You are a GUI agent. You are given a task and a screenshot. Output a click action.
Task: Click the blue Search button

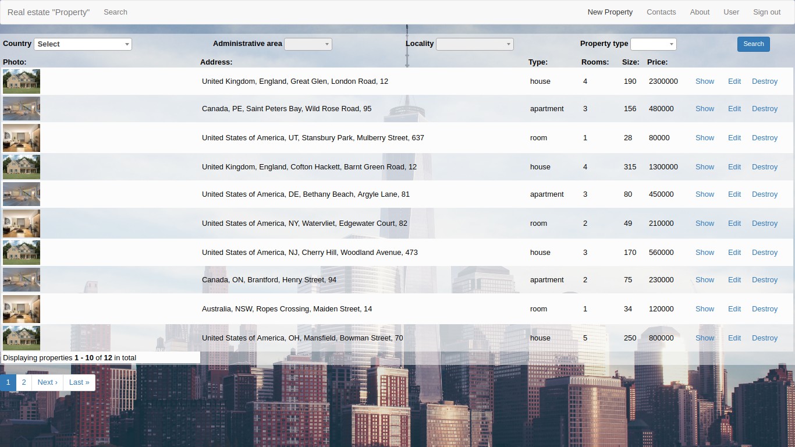(x=754, y=44)
